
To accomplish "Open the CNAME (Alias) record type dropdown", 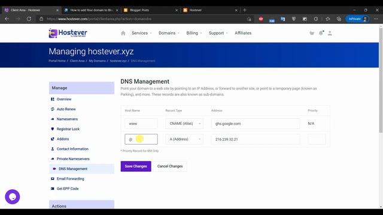I will coord(184,124).
